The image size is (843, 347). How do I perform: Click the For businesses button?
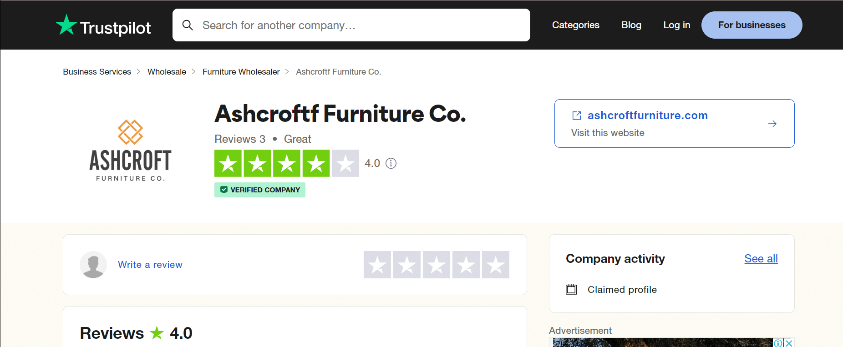pos(752,25)
